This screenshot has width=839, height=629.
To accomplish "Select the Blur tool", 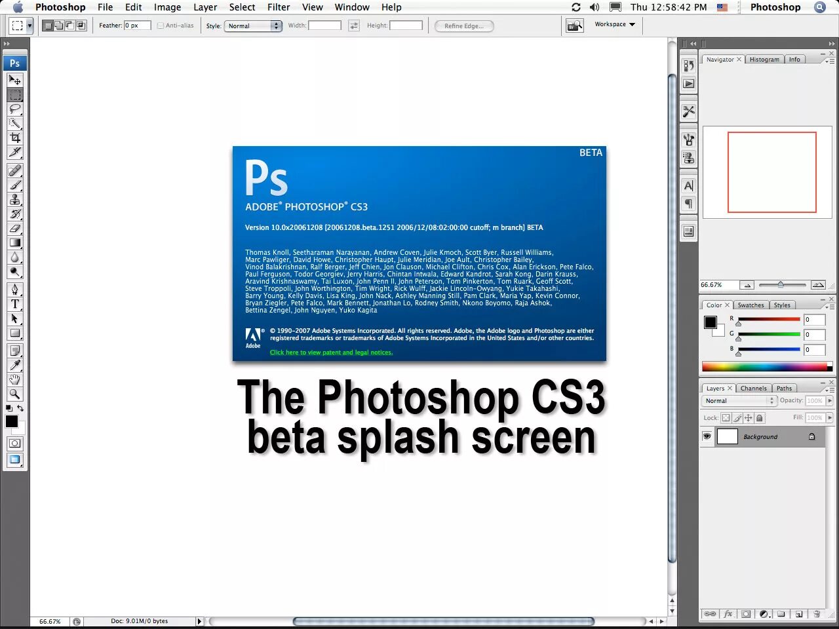I will (x=14, y=257).
